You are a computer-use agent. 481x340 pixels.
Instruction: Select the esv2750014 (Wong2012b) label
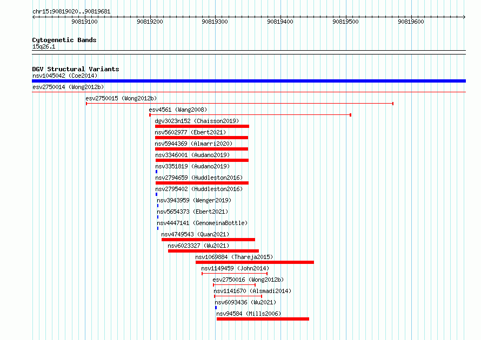pyautogui.click(x=68, y=87)
